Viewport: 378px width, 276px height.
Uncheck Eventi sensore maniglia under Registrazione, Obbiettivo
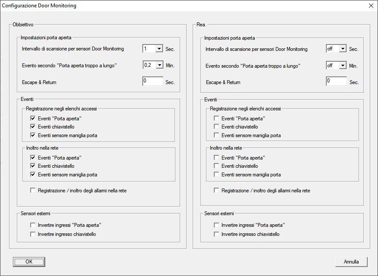coord(33,135)
